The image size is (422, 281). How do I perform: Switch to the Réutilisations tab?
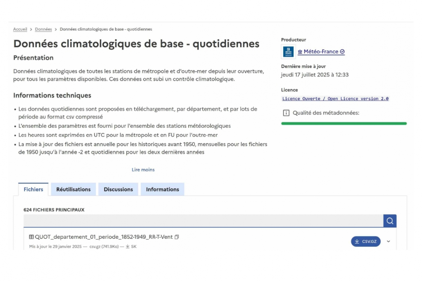(73, 189)
